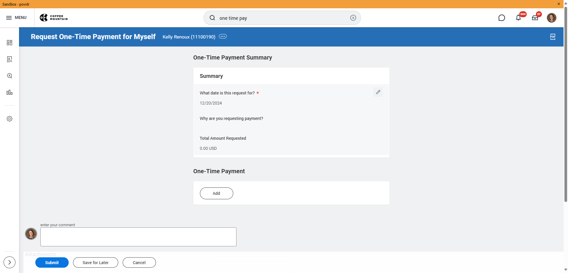Clear the search box text
This screenshot has height=273, width=568.
(353, 18)
